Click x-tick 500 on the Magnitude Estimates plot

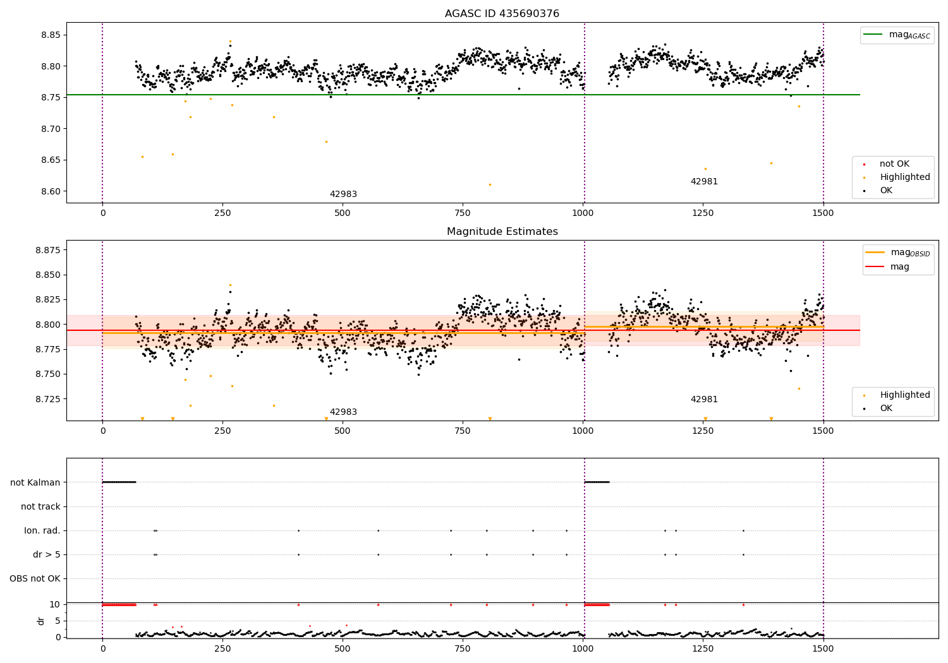343,431
